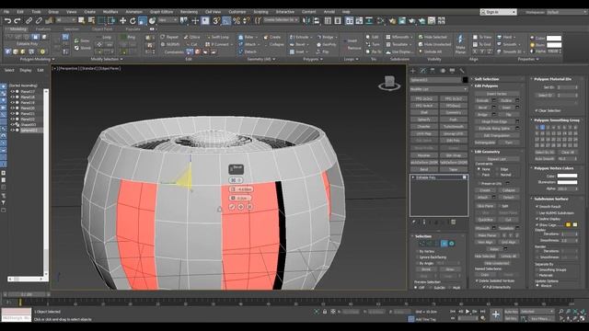
Task: Expand the Polygon Modeling ribbon panel arrow
Action: coord(53,59)
